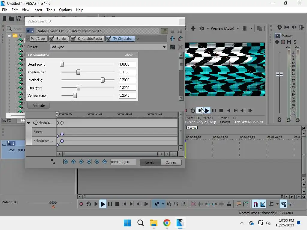This screenshot has width=307, height=230.
Task: Toggle the TV Simulator effect checkbox
Action: 109,39
